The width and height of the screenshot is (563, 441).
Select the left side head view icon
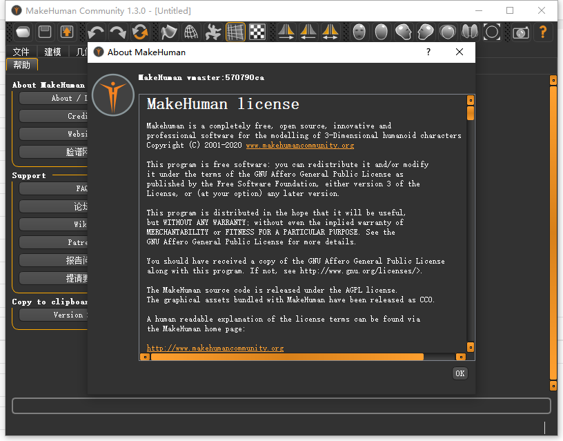(x=403, y=32)
